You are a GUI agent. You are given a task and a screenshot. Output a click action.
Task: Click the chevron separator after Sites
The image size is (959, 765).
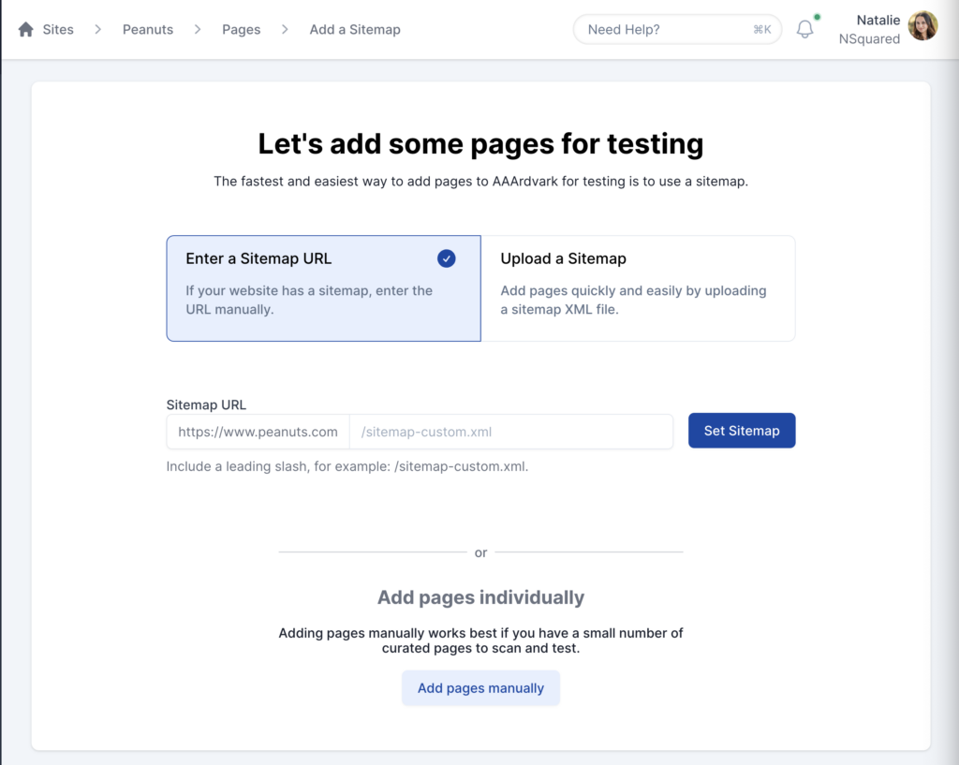(x=97, y=29)
